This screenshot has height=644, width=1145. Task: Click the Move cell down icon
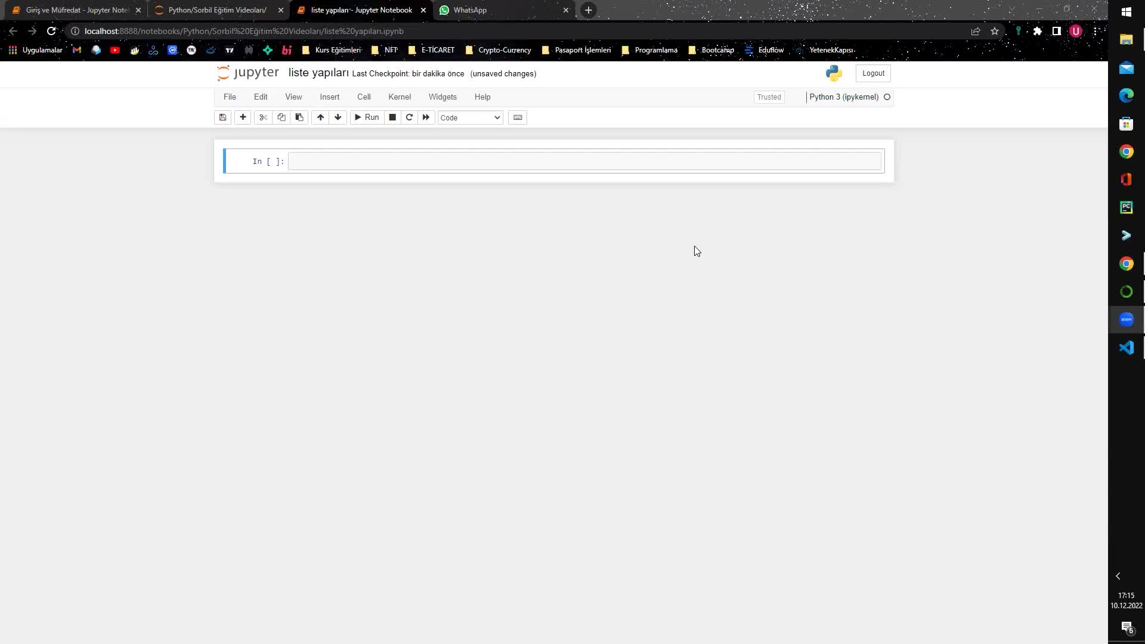338,117
